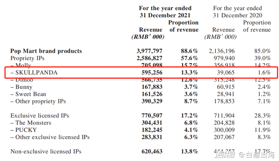Screen dimensions: 279x161
Task: Click the Pop Mart brand products heading
Action: click(46, 51)
